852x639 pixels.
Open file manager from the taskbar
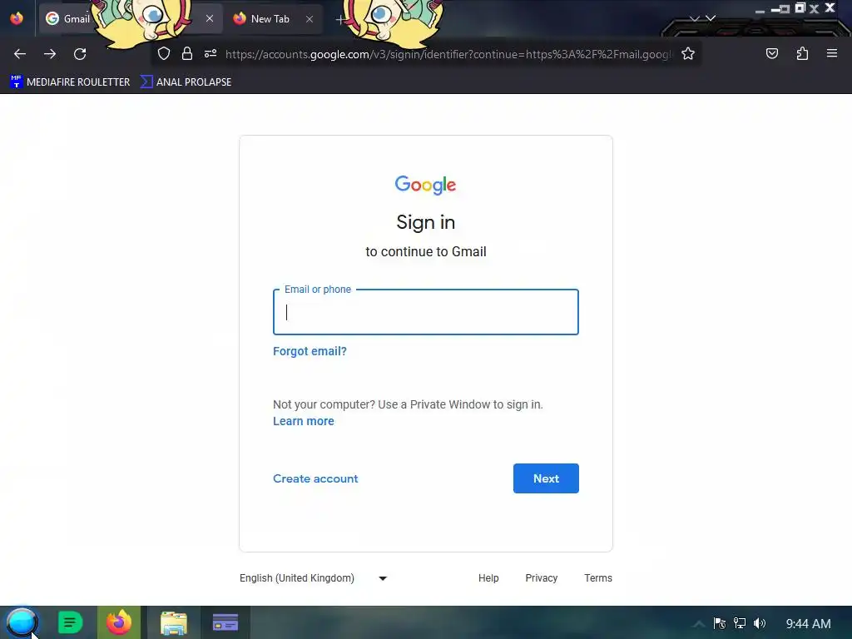point(174,623)
